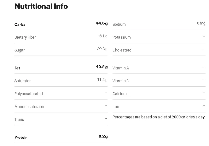Click the Nutritional Info heading
The image size is (209, 146).
point(41,6)
